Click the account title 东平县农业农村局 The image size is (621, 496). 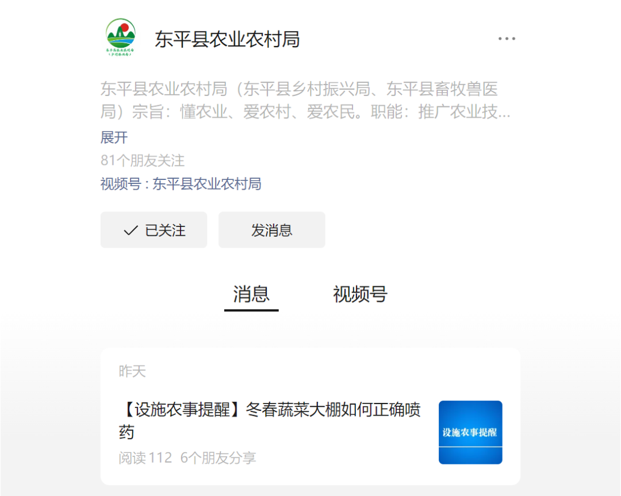[227, 39]
